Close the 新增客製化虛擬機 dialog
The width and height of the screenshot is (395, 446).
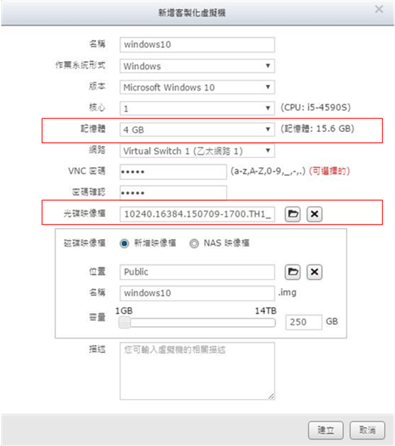point(379,9)
